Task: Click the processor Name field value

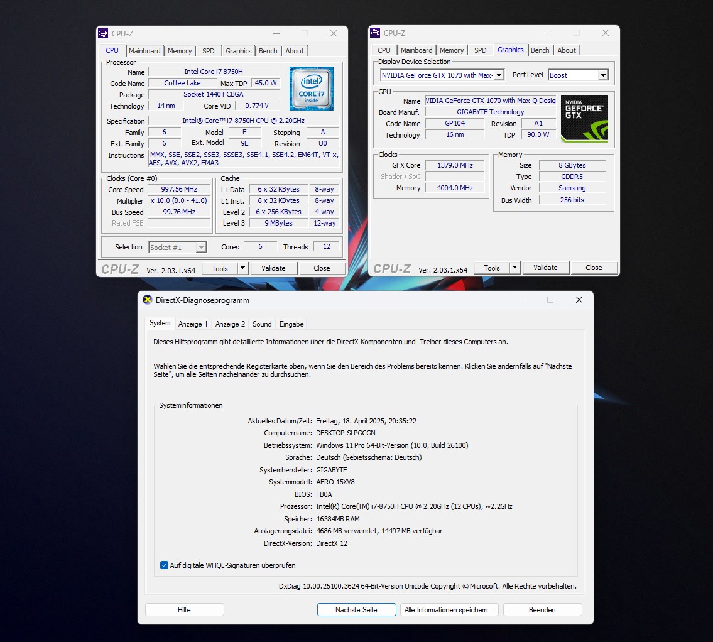Action: [x=214, y=72]
